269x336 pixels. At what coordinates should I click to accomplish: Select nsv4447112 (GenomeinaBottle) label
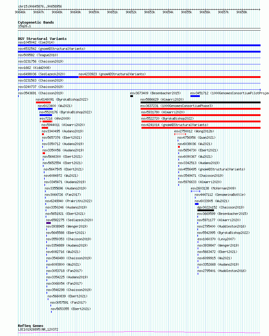[220, 195]
